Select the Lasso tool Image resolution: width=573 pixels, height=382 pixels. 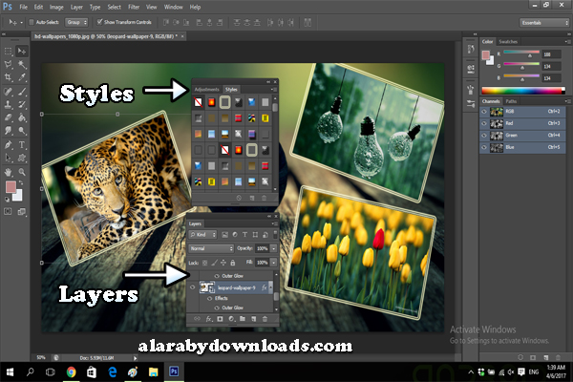click(x=8, y=65)
